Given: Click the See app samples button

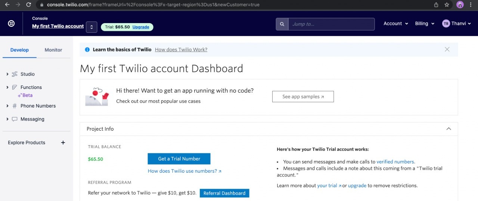Looking at the screenshot, I should click(303, 96).
